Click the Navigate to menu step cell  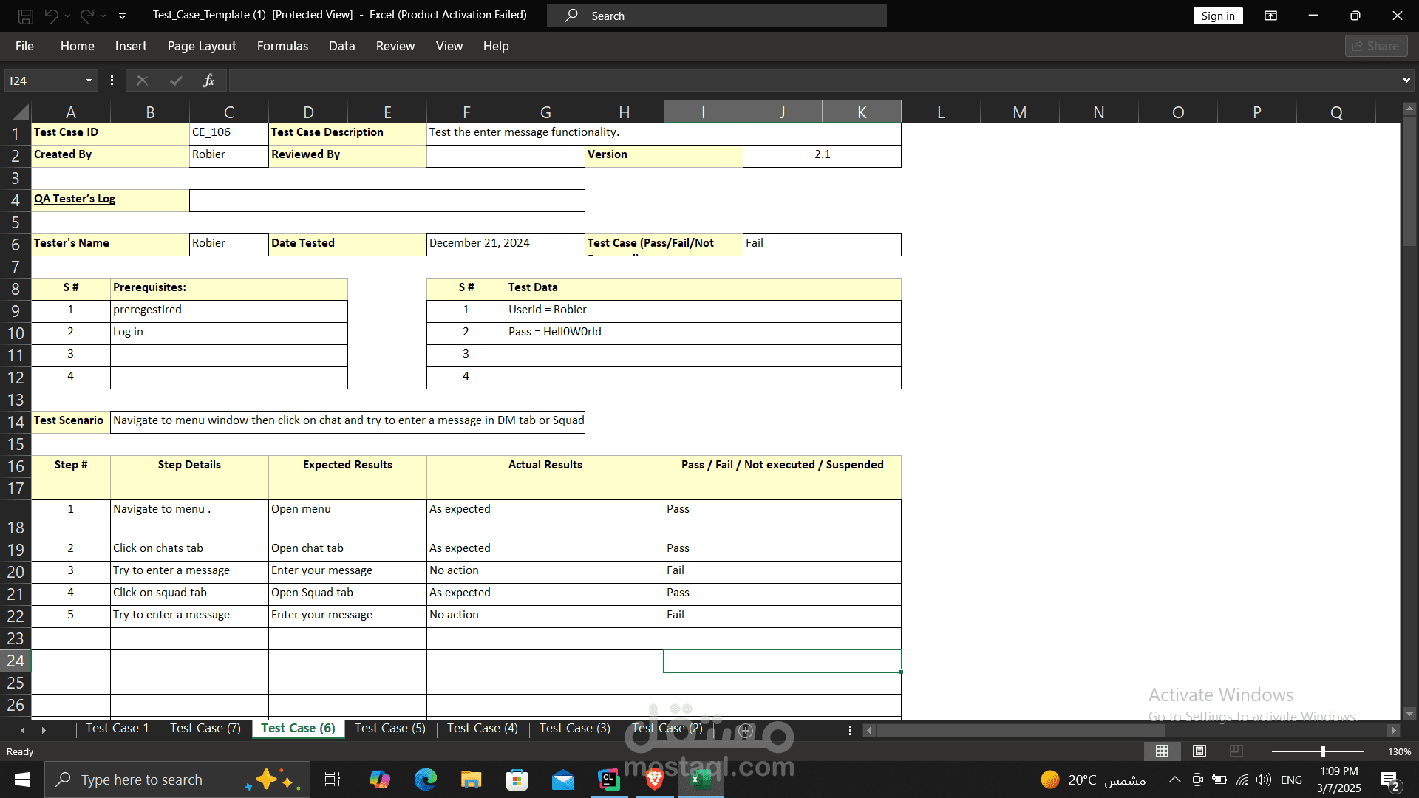pos(189,519)
